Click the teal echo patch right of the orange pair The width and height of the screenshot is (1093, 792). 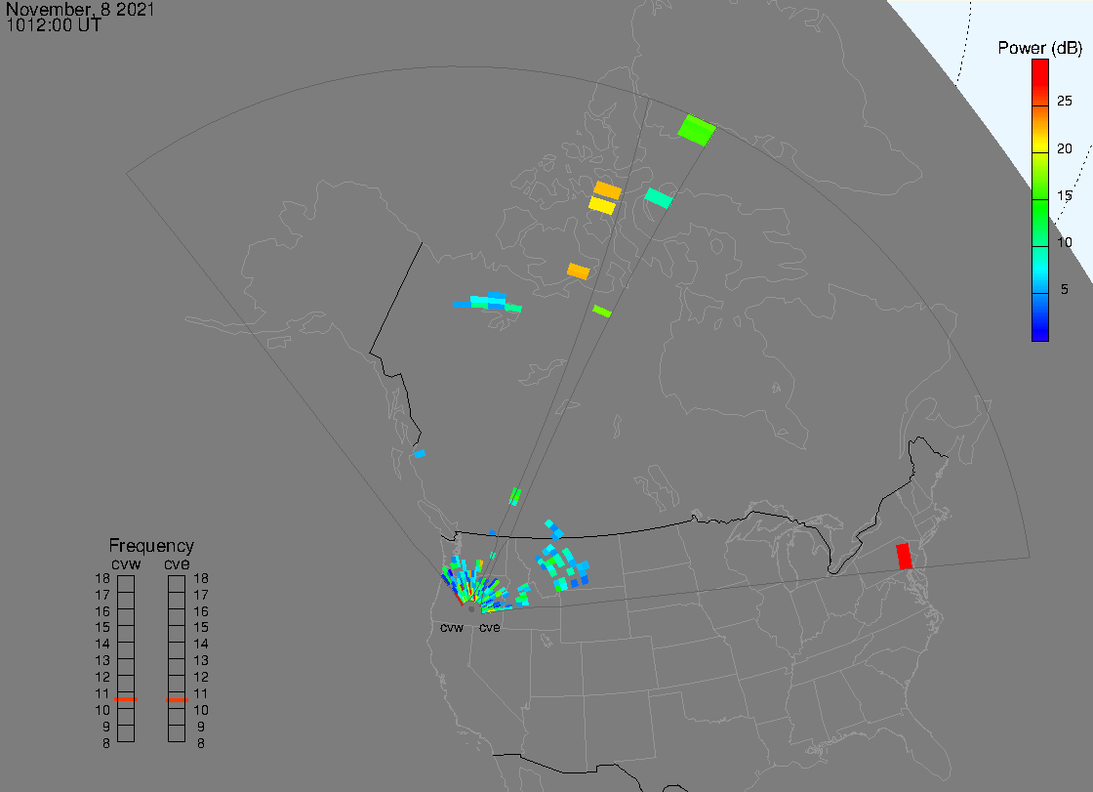(x=659, y=198)
